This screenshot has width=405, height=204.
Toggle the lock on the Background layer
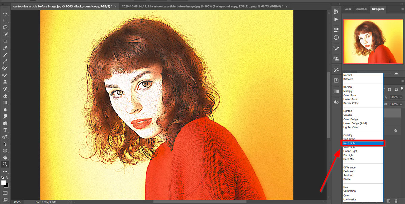tap(396, 131)
